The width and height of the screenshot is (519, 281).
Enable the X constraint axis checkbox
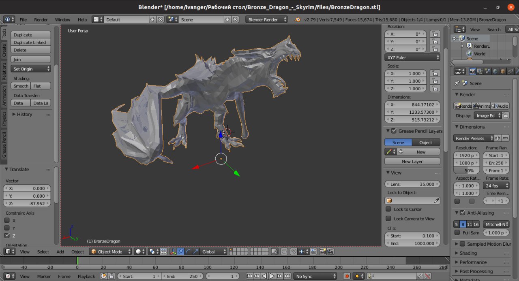pos(7,220)
